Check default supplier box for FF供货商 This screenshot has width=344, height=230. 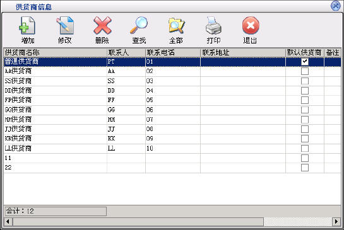tap(305, 100)
